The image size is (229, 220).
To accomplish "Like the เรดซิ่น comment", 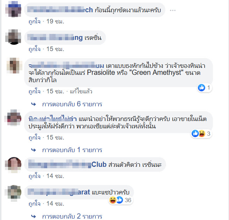I will click(x=35, y=49).
